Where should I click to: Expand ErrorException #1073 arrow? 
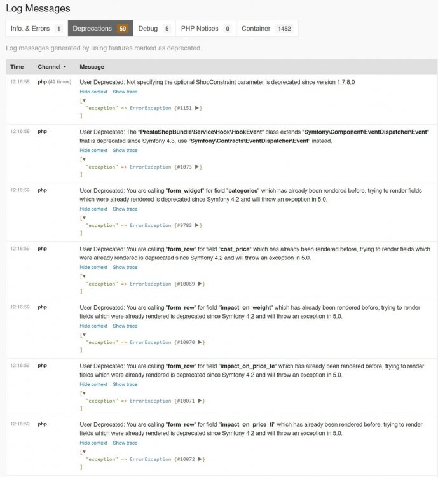(x=197, y=167)
